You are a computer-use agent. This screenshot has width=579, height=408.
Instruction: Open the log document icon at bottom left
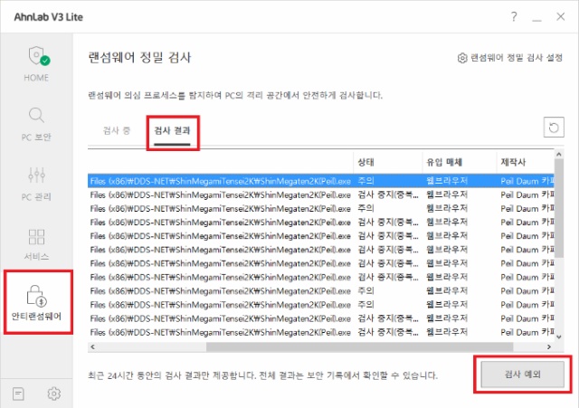pyautogui.click(x=18, y=394)
